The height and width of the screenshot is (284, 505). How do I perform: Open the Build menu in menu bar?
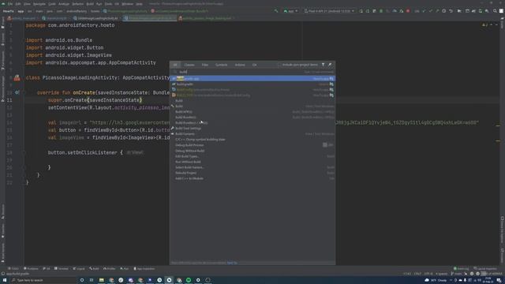click(90, 4)
